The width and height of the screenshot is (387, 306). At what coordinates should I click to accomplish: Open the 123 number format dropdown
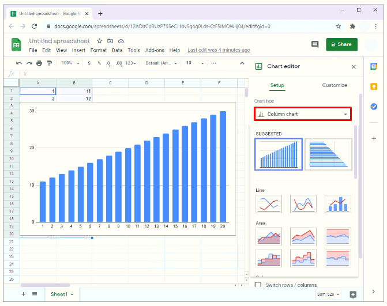pos(130,63)
